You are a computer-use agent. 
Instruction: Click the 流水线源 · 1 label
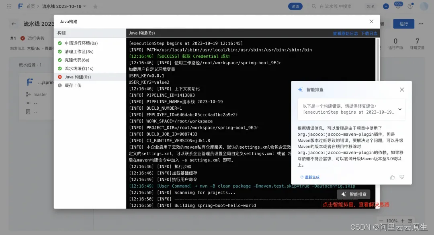30,65
